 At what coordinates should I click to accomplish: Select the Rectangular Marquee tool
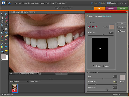(x=2, y=22)
